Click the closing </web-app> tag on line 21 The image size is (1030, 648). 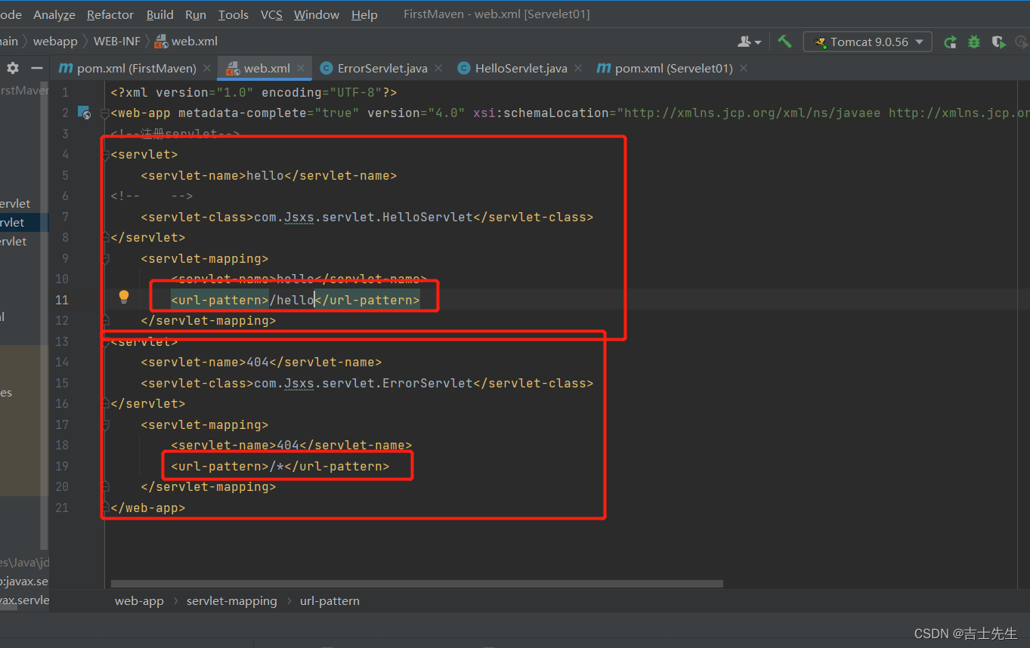(148, 508)
